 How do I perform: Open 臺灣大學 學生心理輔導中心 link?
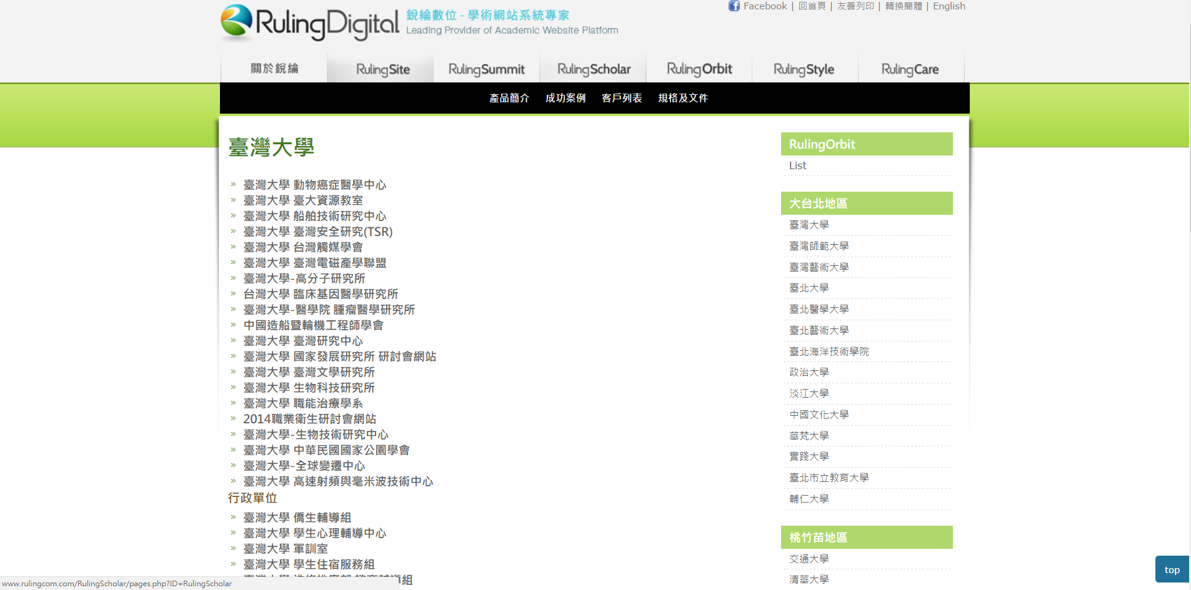click(315, 533)
